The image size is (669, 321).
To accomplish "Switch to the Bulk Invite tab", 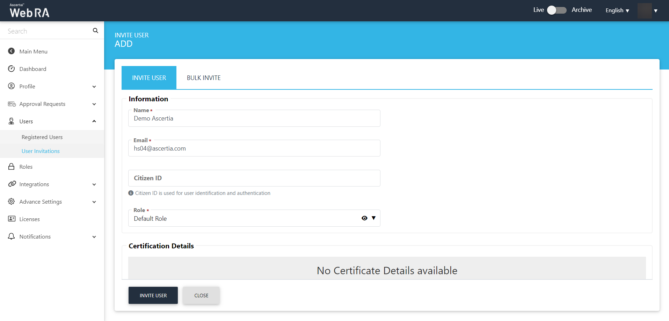I will click(x=204, y=78).
